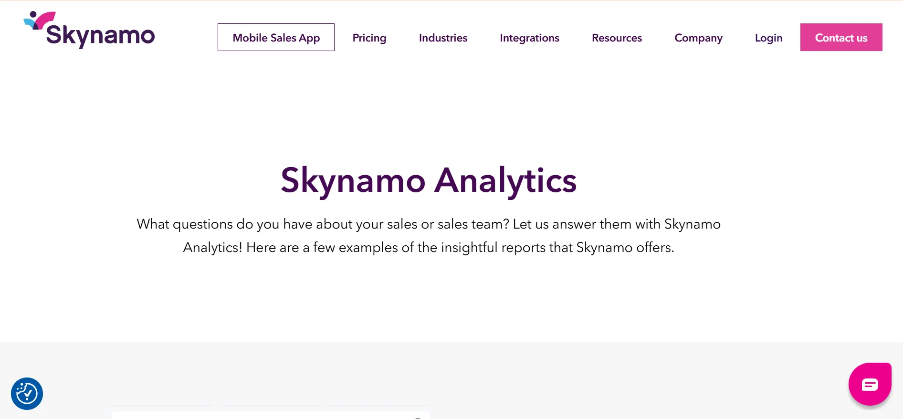Open the Mobile Sales App menu
The width and height of the screenshot is (903, 419).
coord(276,37)
